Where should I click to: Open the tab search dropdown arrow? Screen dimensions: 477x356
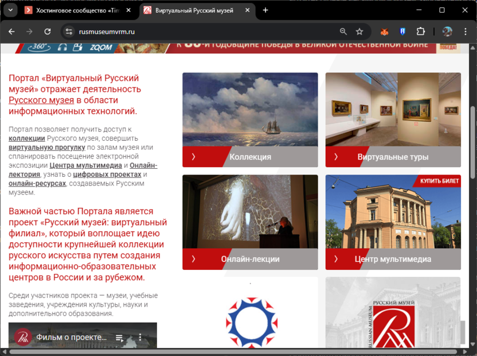(x=10, y=10)
